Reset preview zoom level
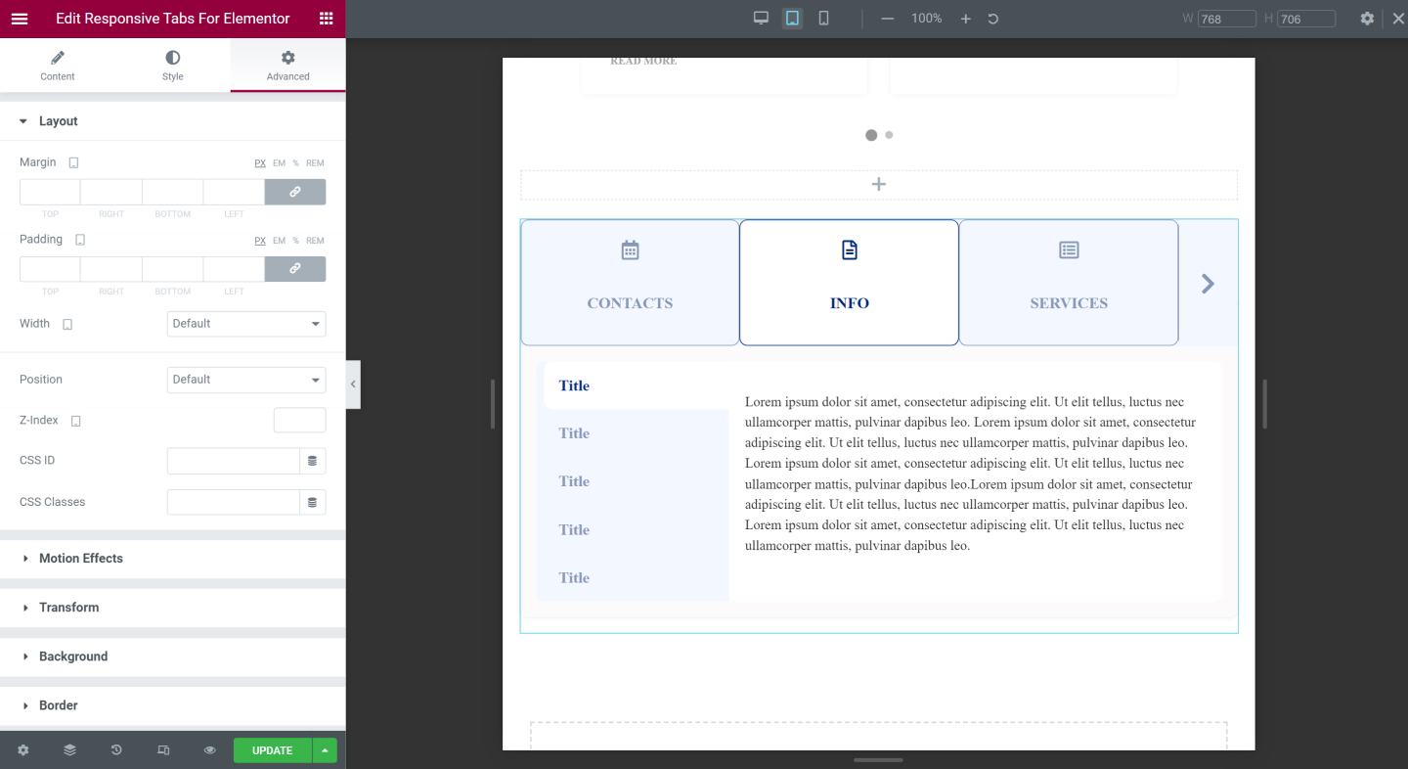 [993, 19]
